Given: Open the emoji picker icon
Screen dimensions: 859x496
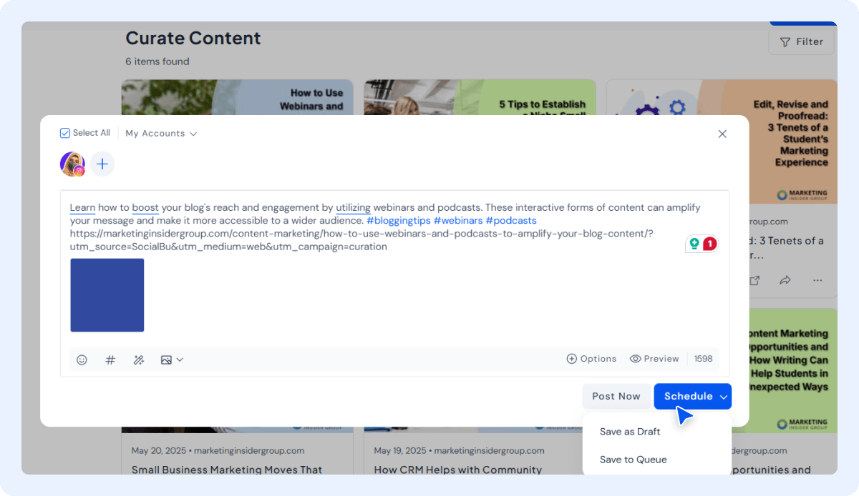Looking at the screenshot, I should [x=82, y=359].
